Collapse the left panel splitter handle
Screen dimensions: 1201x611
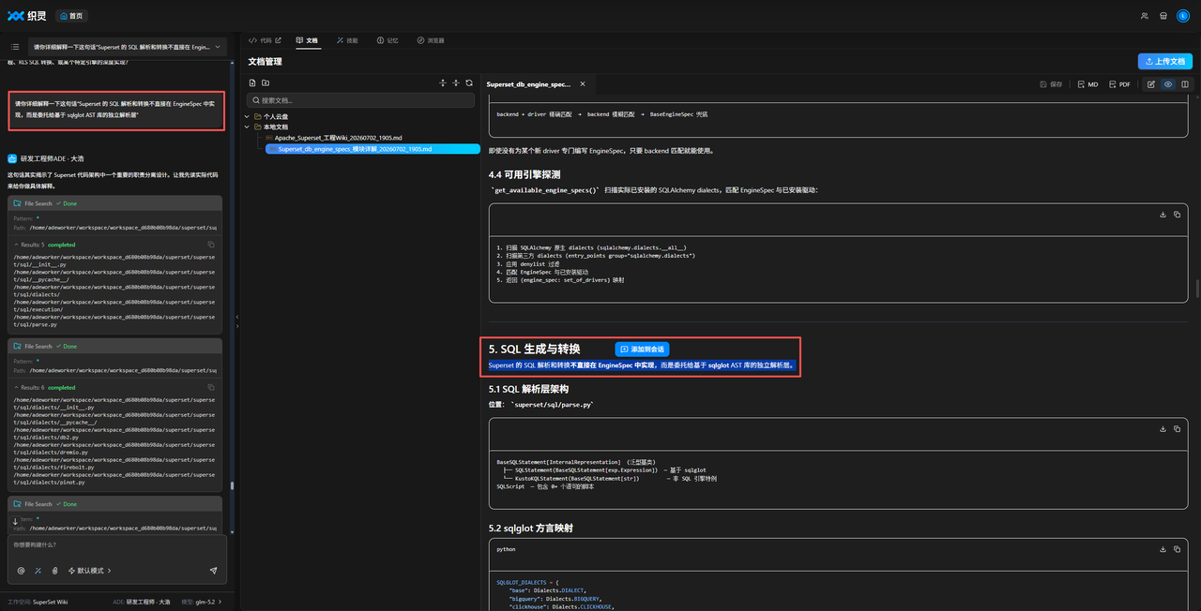click(236, 319)
